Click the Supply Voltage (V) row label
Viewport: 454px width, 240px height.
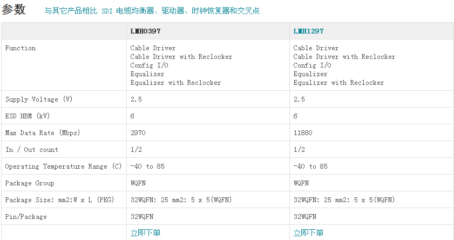(39, 99)
